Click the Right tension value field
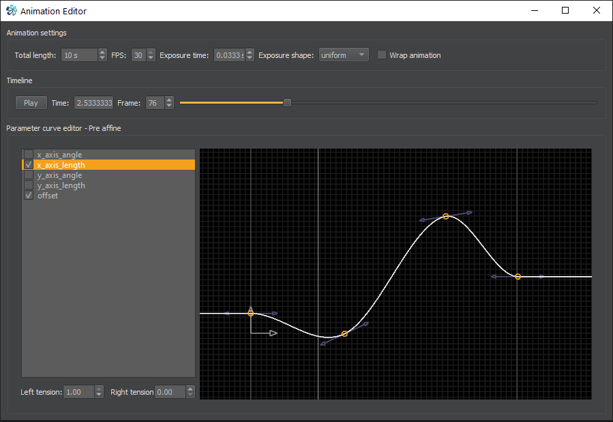The height and width of the screenshot is (422, 613). click(x=170, y=391)
